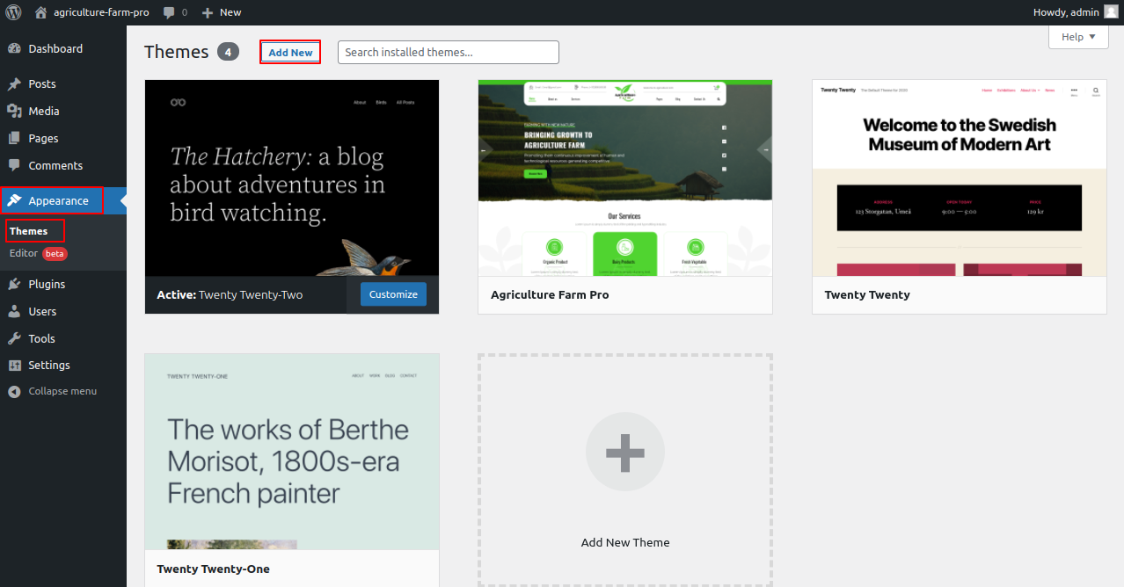Go to Plugins menu label
Screen dimensions: 1124x587
coord(47,284)
